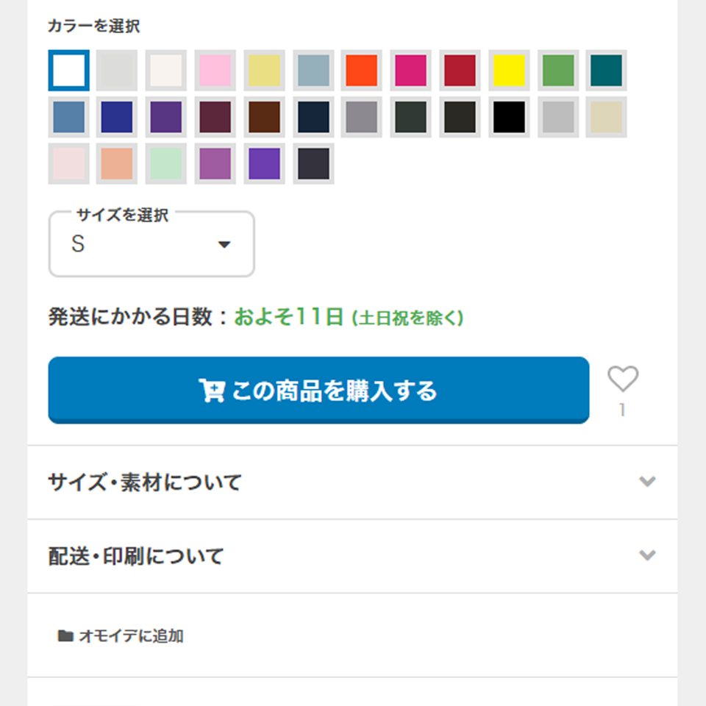Choose the peach color swatch
The height and width of the screenshot is (706, 706).
pyautogui.click(x=118, y=163)
